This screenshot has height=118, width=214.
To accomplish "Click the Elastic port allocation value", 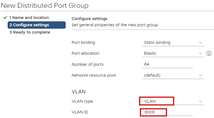I will tap(150, 53).
